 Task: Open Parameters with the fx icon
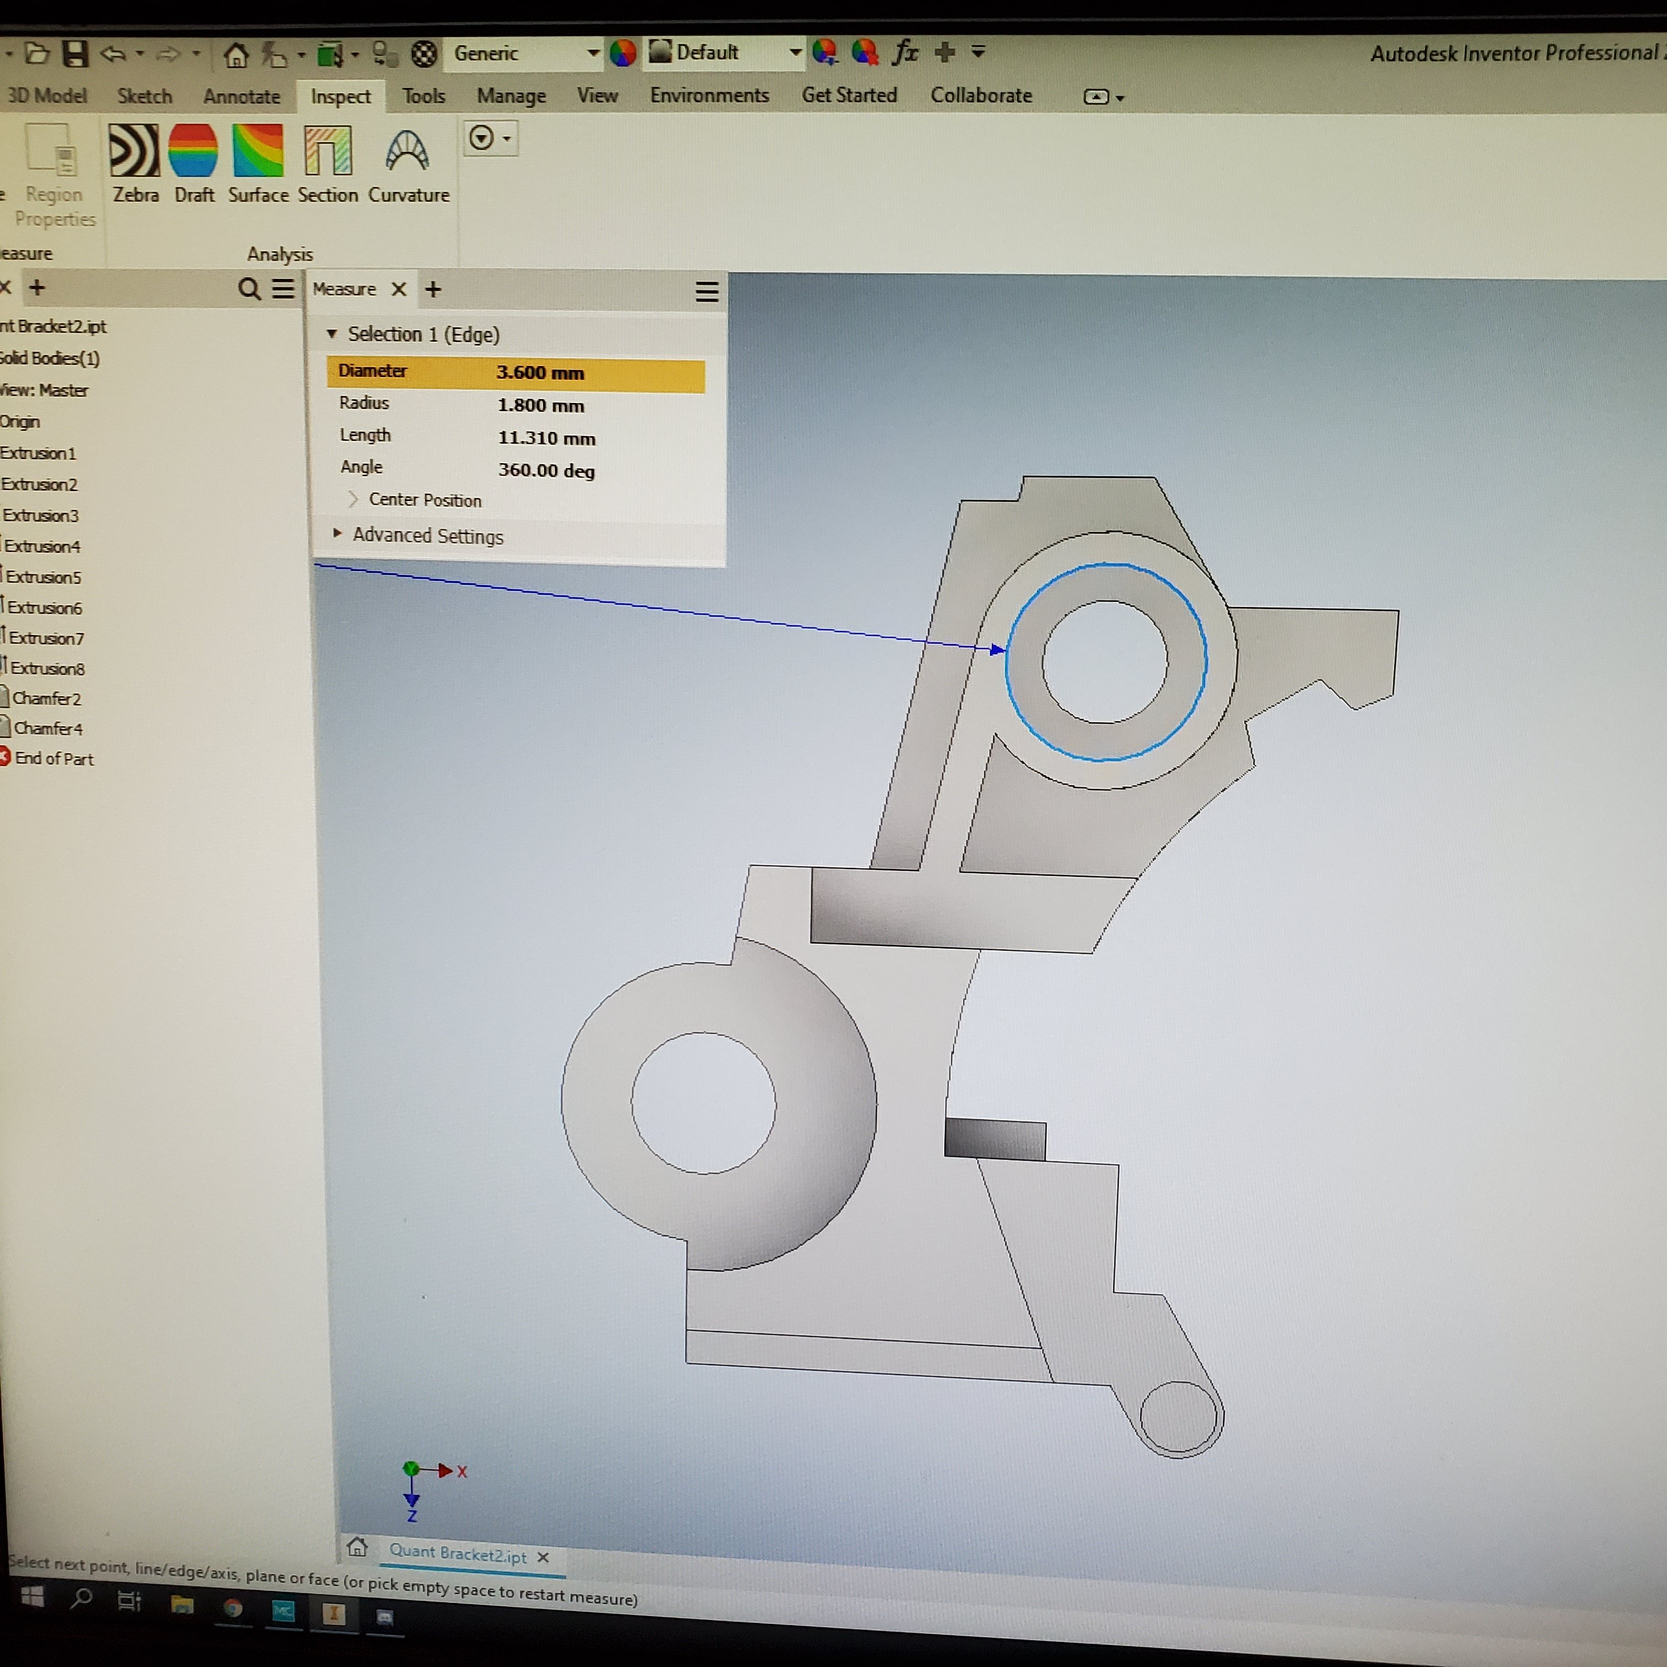pos(904,52)
